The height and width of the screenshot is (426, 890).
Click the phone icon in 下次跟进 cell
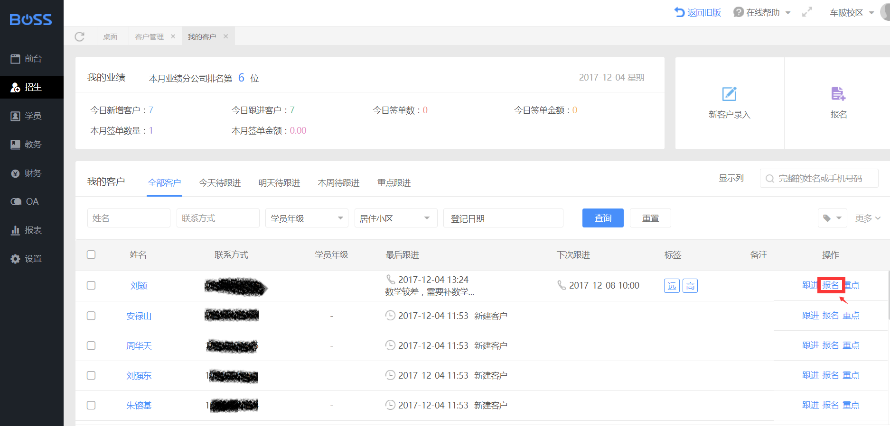(x=562, y=285)
